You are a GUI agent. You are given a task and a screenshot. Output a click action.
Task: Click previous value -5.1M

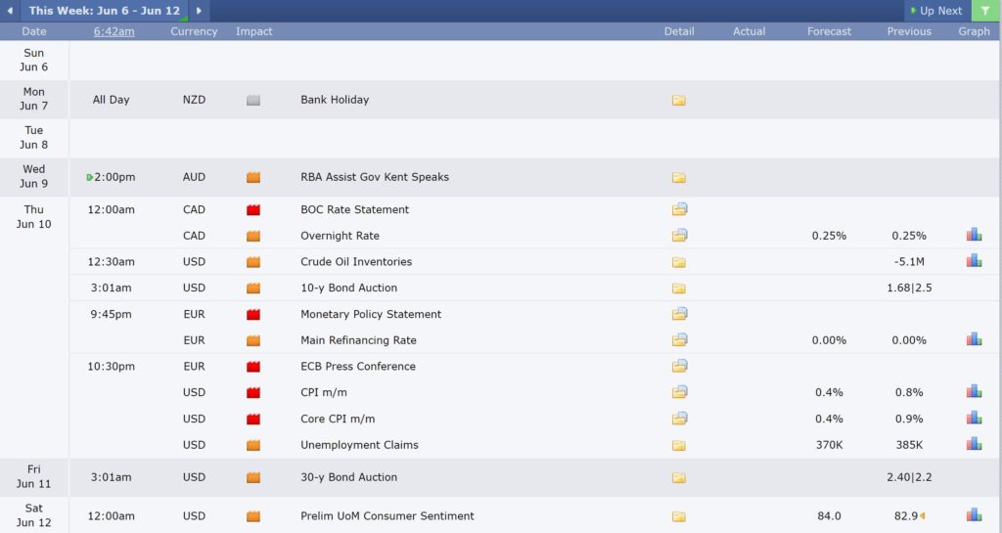tap(909, 262)
